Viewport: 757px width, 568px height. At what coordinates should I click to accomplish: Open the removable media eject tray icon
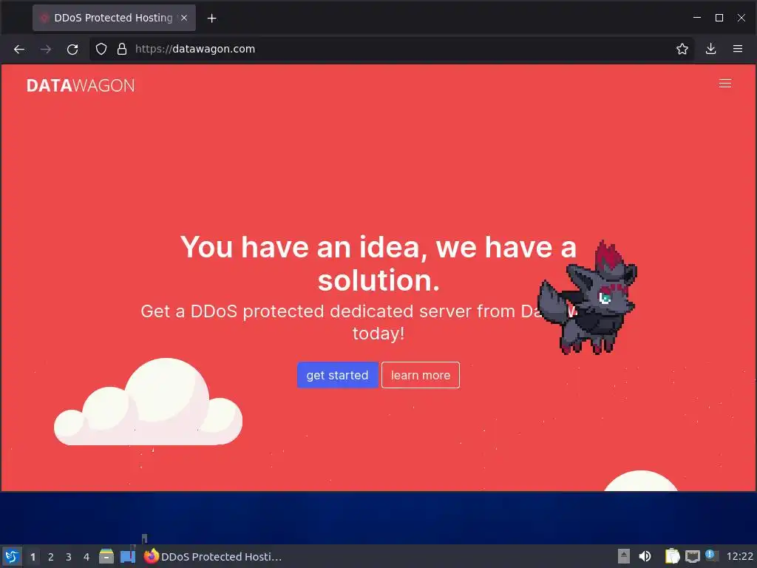[624, 556]
